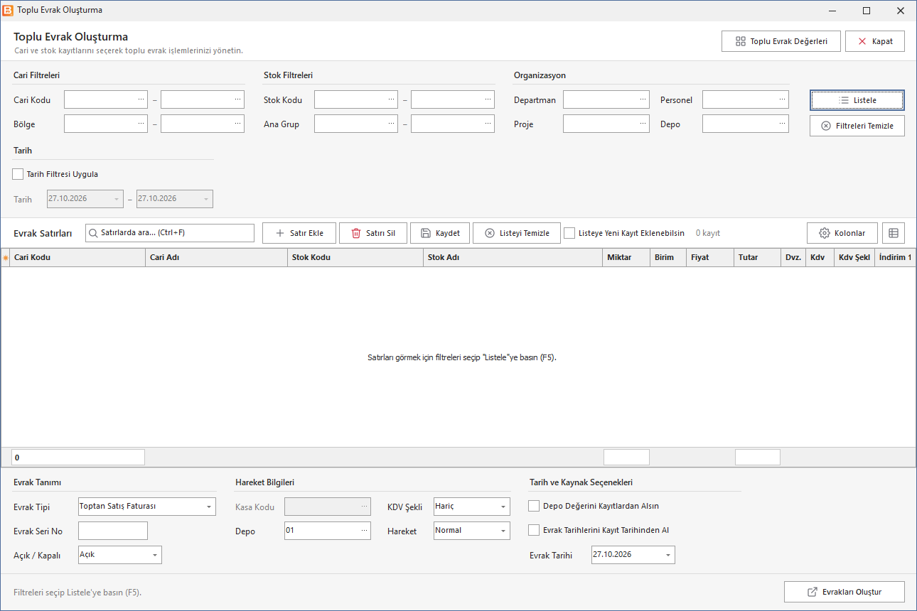Enable Tarih Filtresi Uygula checkbox
The image size is (917, 611).
[18, 174]
